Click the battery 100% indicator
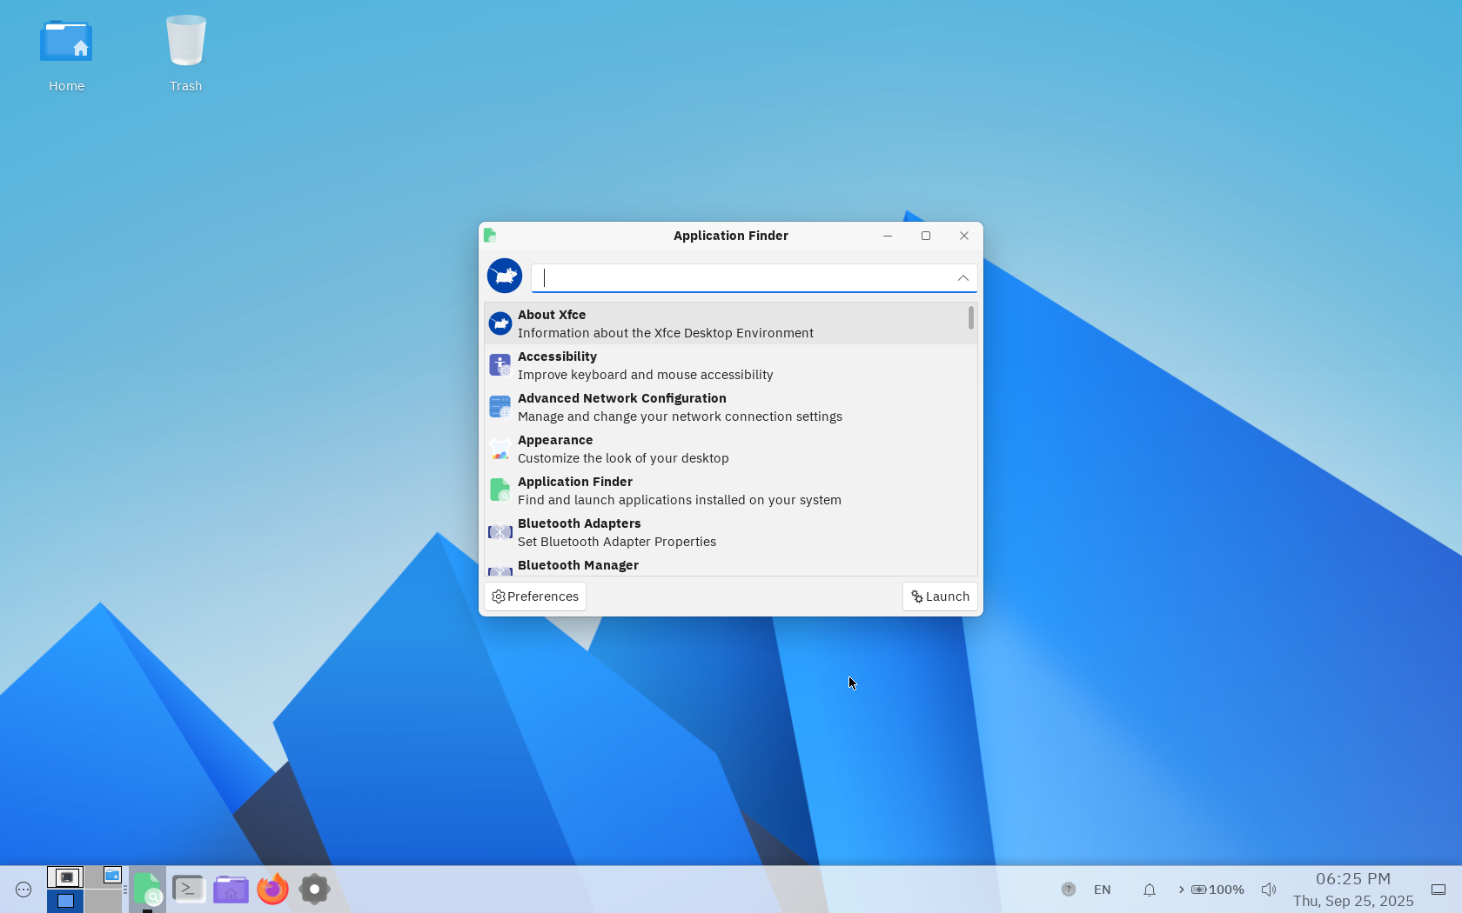The image size is (1462, 913). (1218, 890)
